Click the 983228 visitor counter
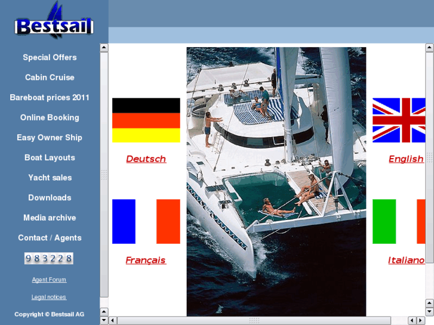 [x=49, y=258]
